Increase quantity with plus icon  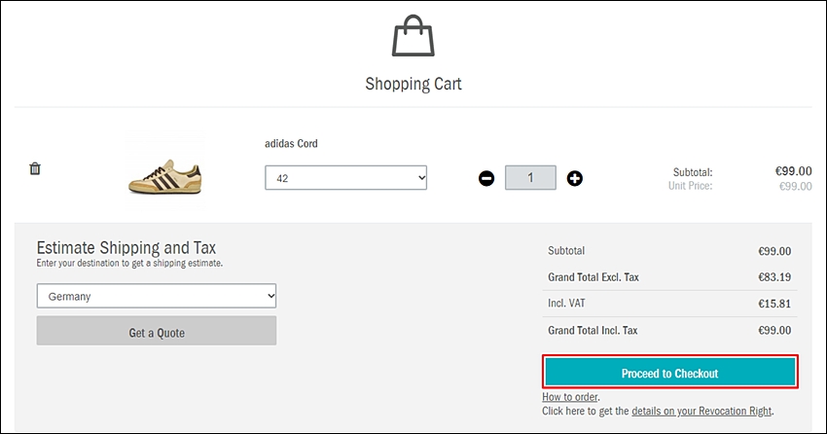[574, 178]
